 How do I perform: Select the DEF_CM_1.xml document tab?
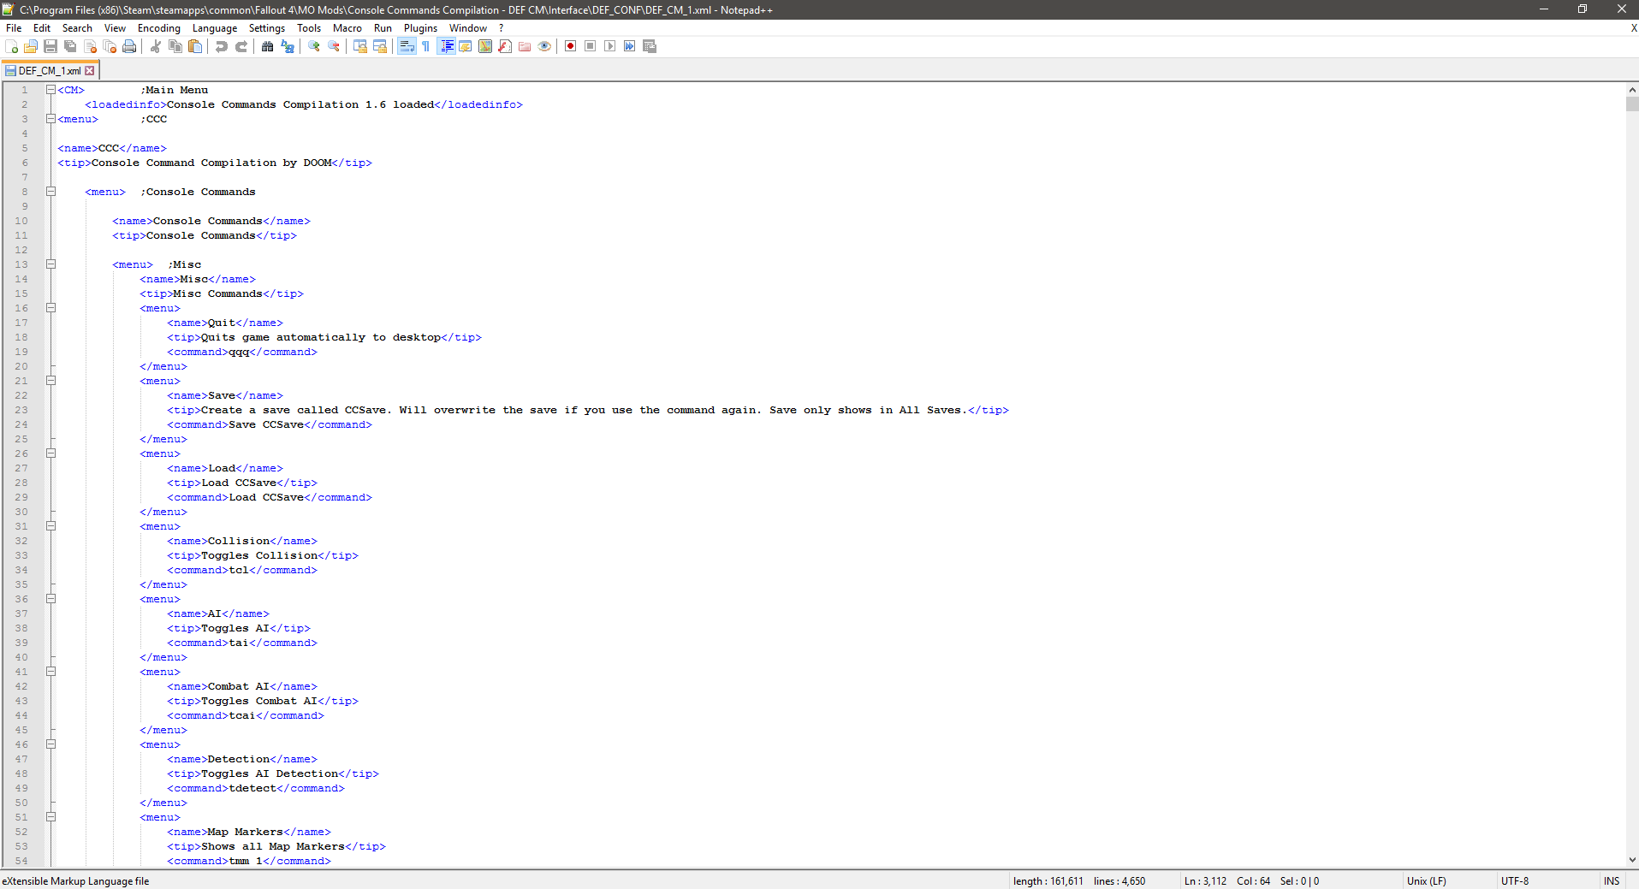coord(49,71)
